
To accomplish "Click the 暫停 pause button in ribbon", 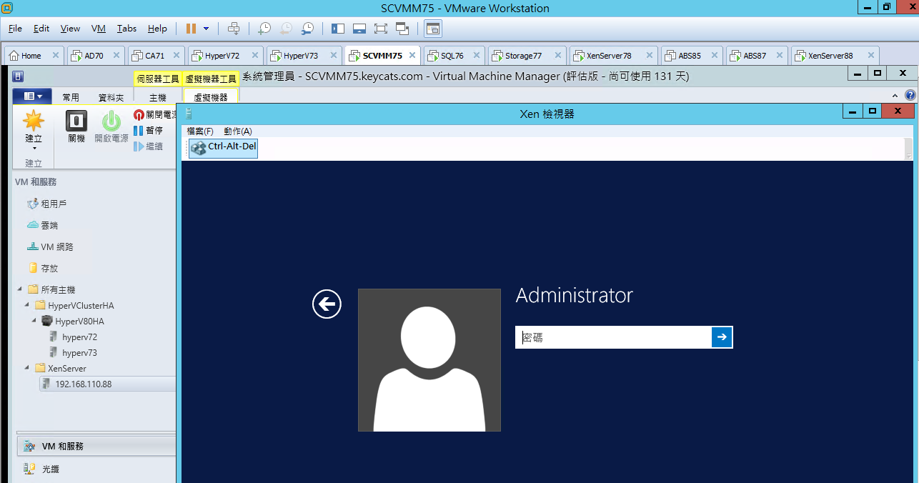I will click(148, 131).
